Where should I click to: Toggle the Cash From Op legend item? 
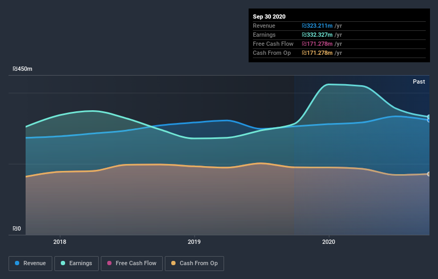pyautogui.click(x=194, y=264)
